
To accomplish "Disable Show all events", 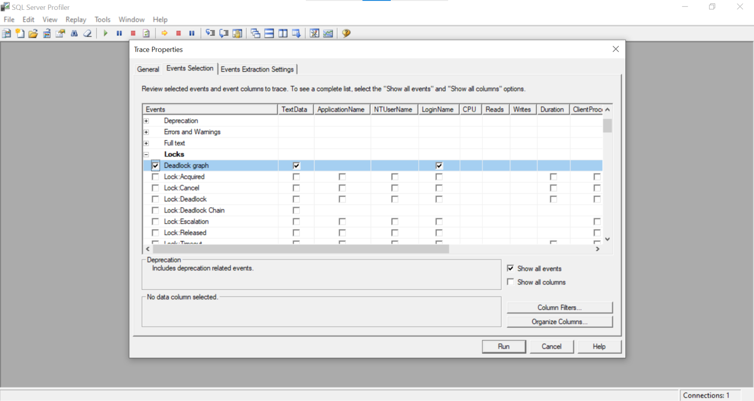I will coord(511,268).
